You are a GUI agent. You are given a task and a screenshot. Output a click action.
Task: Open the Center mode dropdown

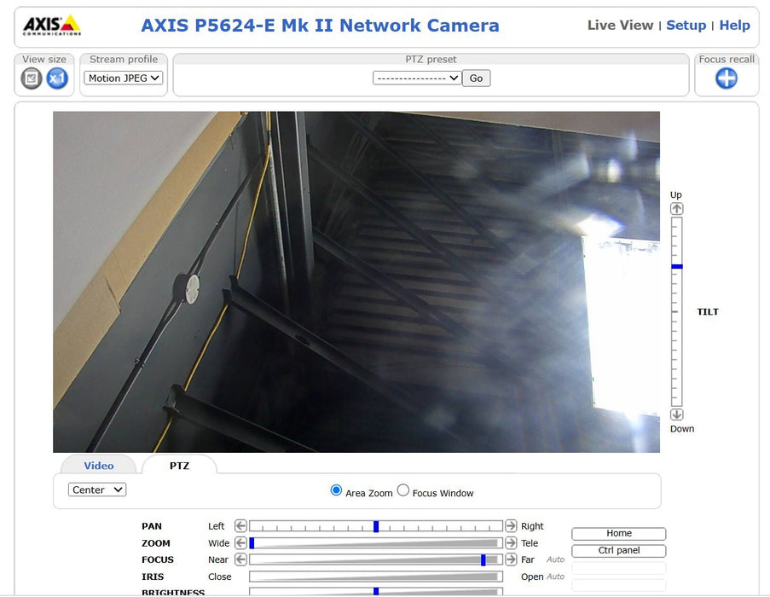click(x=97, y=490)
